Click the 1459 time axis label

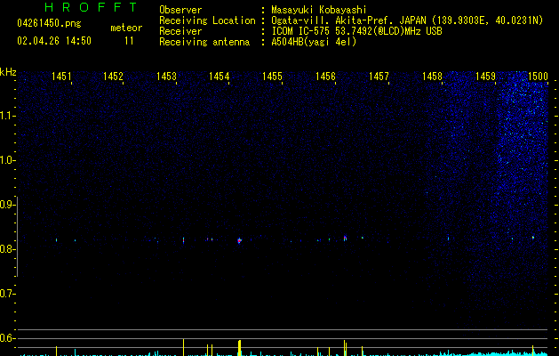[485, 77]
